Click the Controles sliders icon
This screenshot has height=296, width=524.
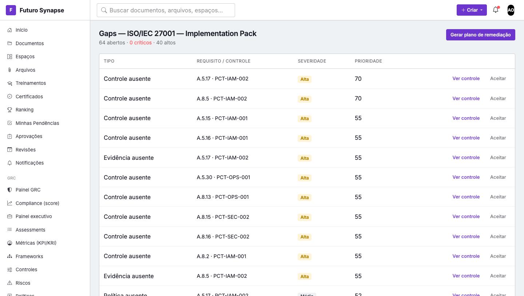[x=10, y=269]
